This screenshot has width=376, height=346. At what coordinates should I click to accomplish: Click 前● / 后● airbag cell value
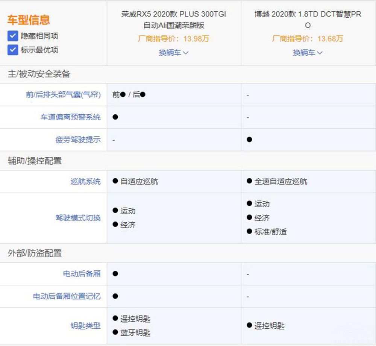pos(129,94)
